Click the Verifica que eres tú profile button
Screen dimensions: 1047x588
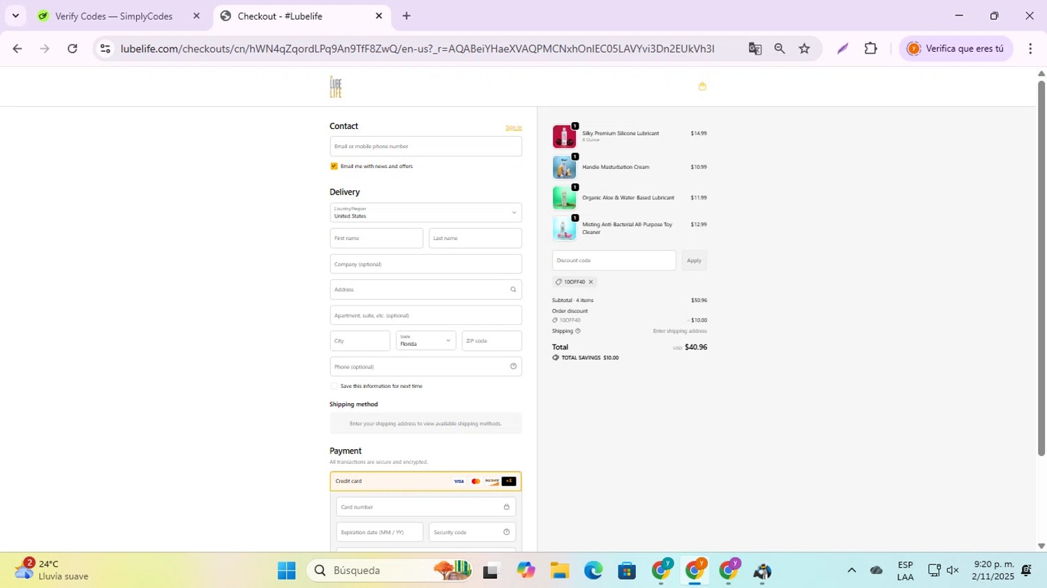click(956, 48)
